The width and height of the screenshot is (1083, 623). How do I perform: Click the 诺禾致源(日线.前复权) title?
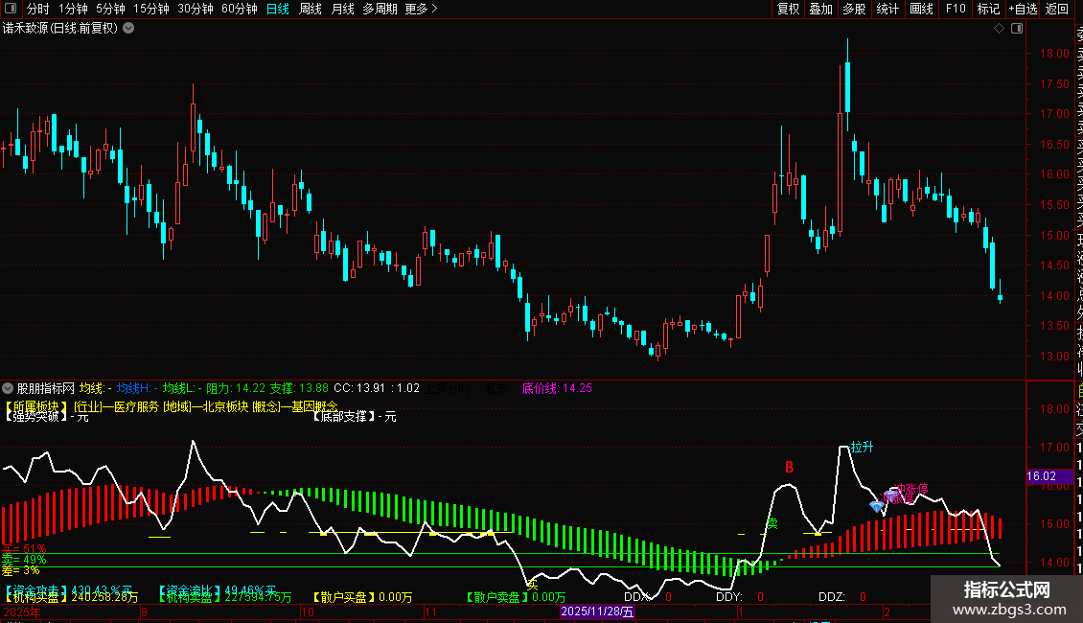click(60, 29)
